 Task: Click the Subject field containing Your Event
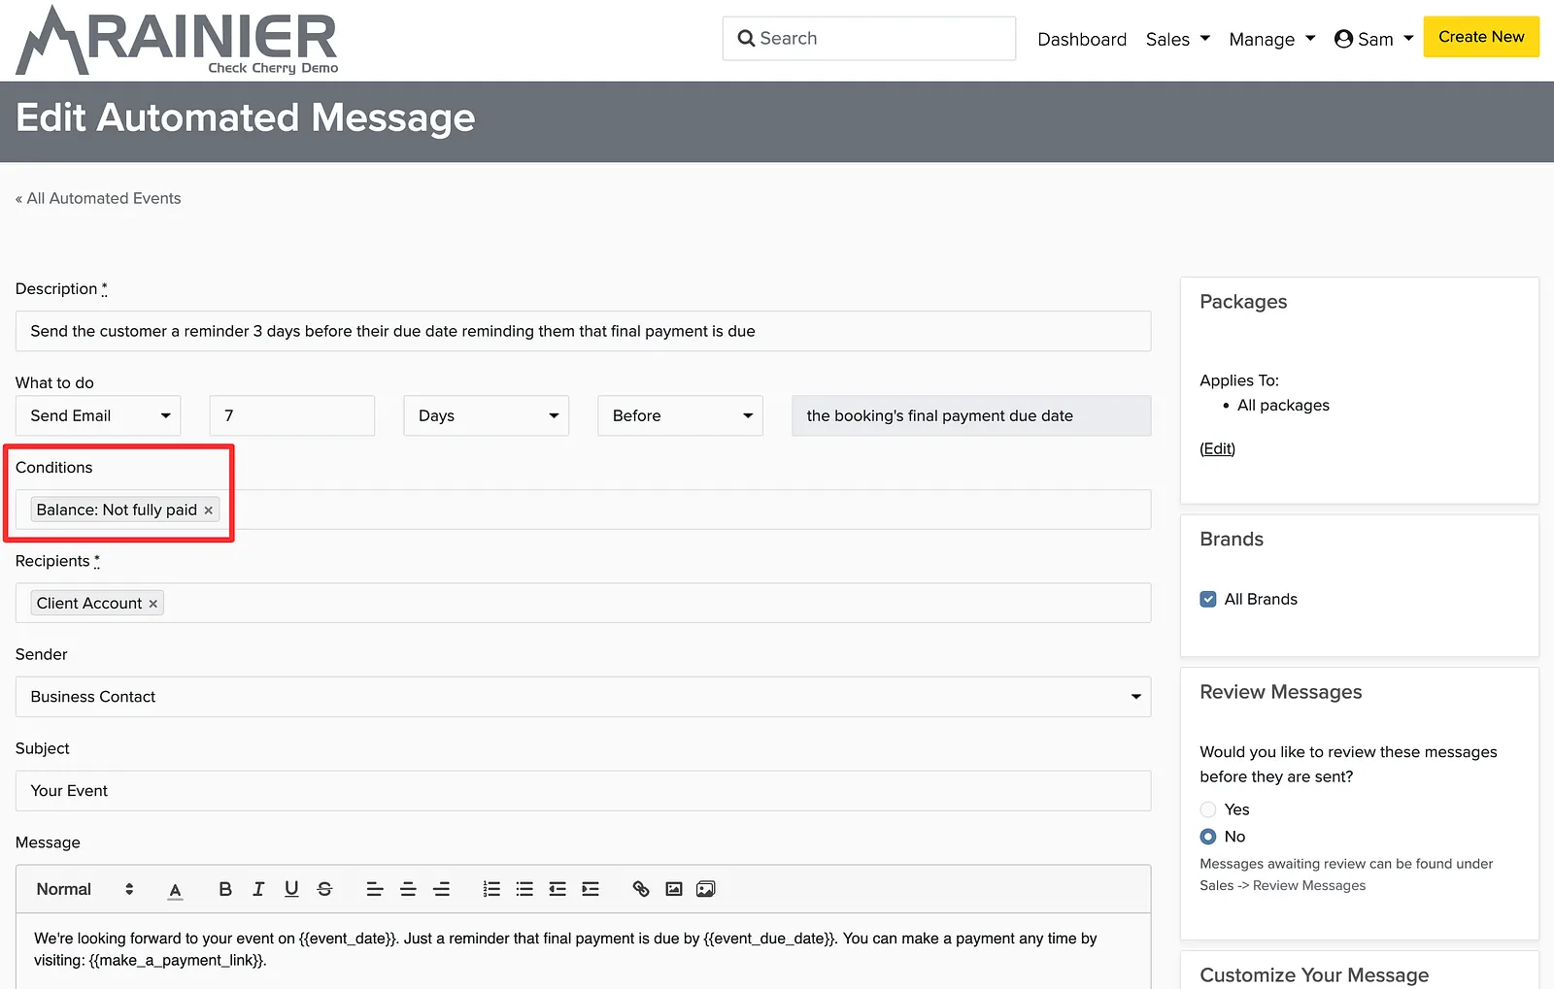coord(584,791)
